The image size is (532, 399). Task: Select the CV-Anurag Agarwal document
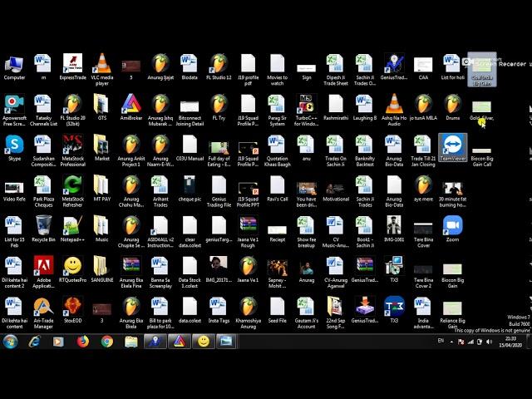click(336, 272)
